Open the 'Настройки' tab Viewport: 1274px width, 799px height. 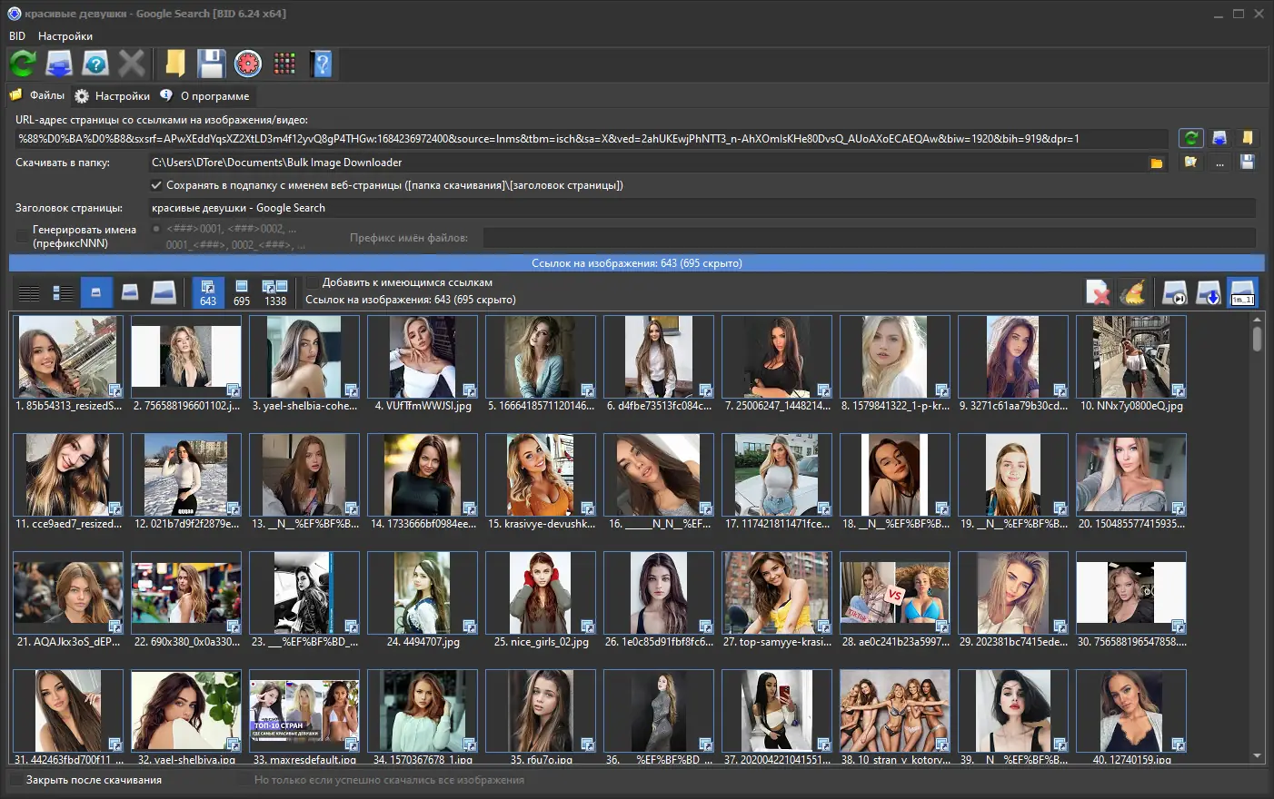[x=113, y=95]
